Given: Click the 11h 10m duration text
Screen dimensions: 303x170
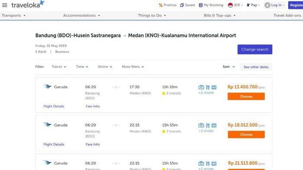Looking at the screenshot, I should coord(170,87).
